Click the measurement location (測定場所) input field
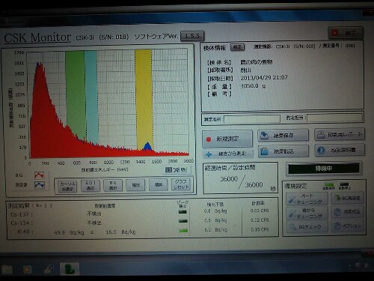 [252, 119]
